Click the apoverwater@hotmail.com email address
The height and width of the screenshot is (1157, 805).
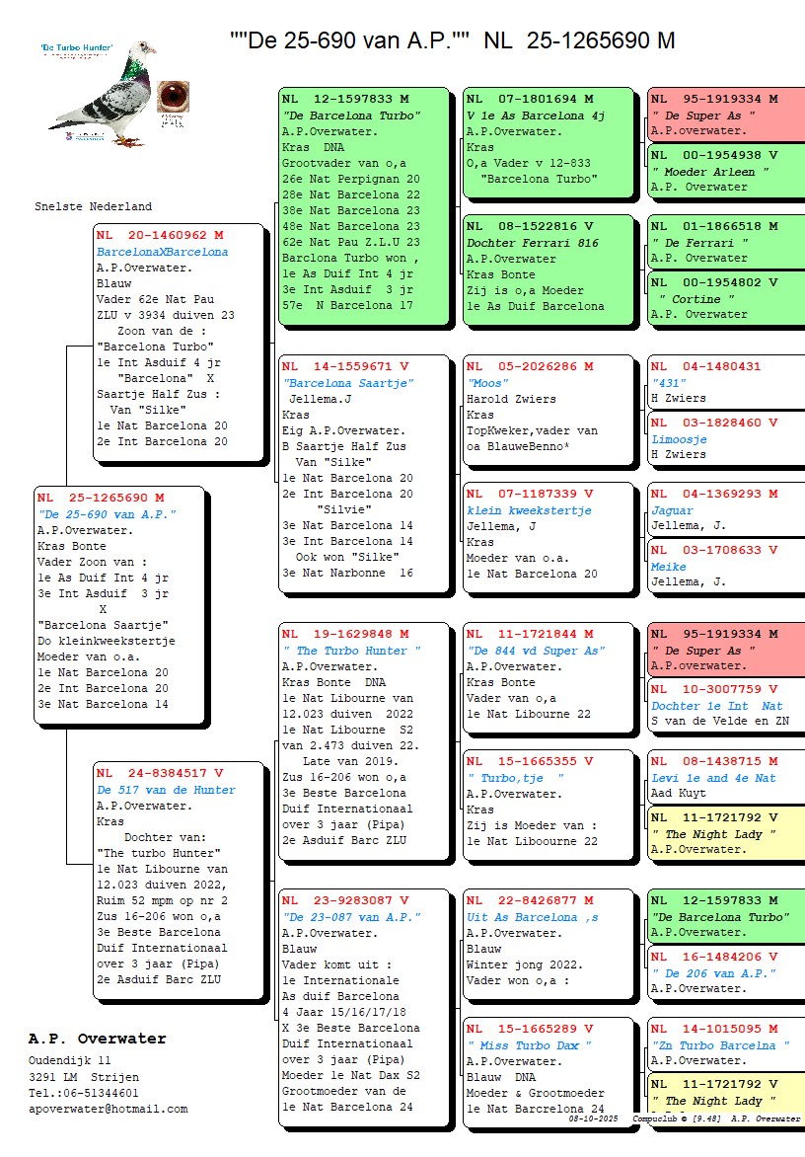pyautogui.click(x=108, y=1109)
